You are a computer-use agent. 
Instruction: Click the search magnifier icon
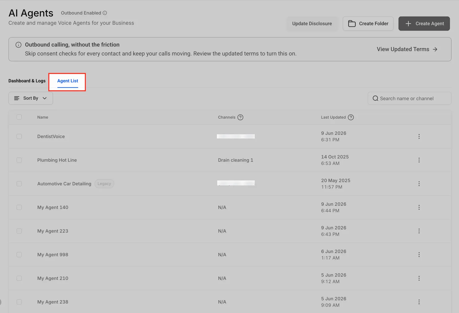point(375,99)
